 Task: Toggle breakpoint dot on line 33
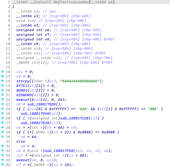(3, 150)
